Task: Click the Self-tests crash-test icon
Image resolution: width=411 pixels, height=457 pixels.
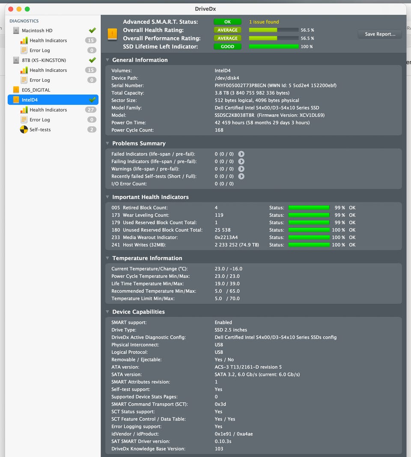Action: pyautogui.click(x=24, y=130)
